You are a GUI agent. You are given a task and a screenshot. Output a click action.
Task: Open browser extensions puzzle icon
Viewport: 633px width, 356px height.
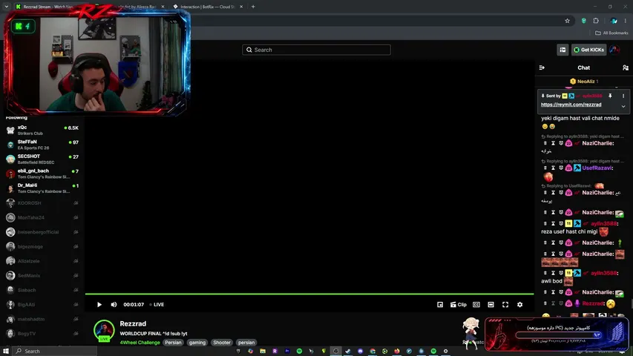(596, 21)
